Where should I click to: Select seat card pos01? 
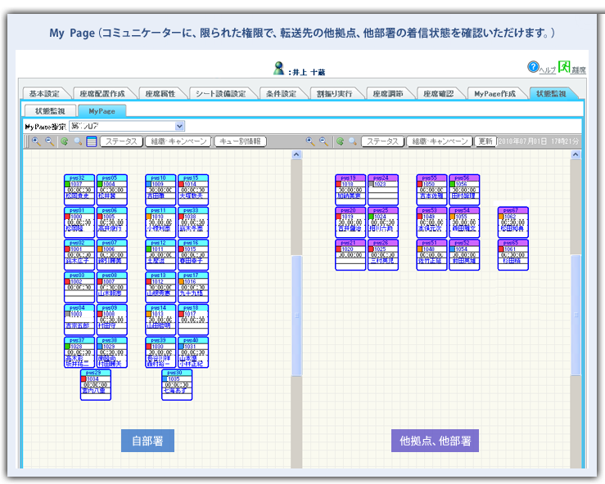(79, 222)
